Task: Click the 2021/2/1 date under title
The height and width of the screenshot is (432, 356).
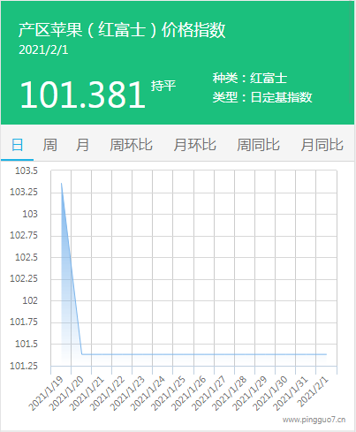Action: coord(43,49)
